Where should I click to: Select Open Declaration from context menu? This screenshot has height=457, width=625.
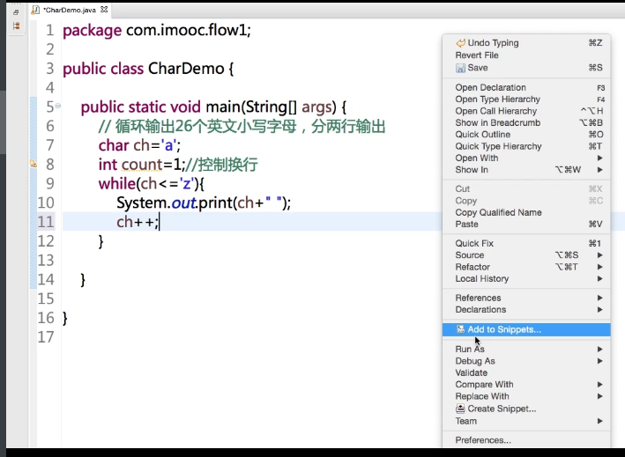pos(490,88)
